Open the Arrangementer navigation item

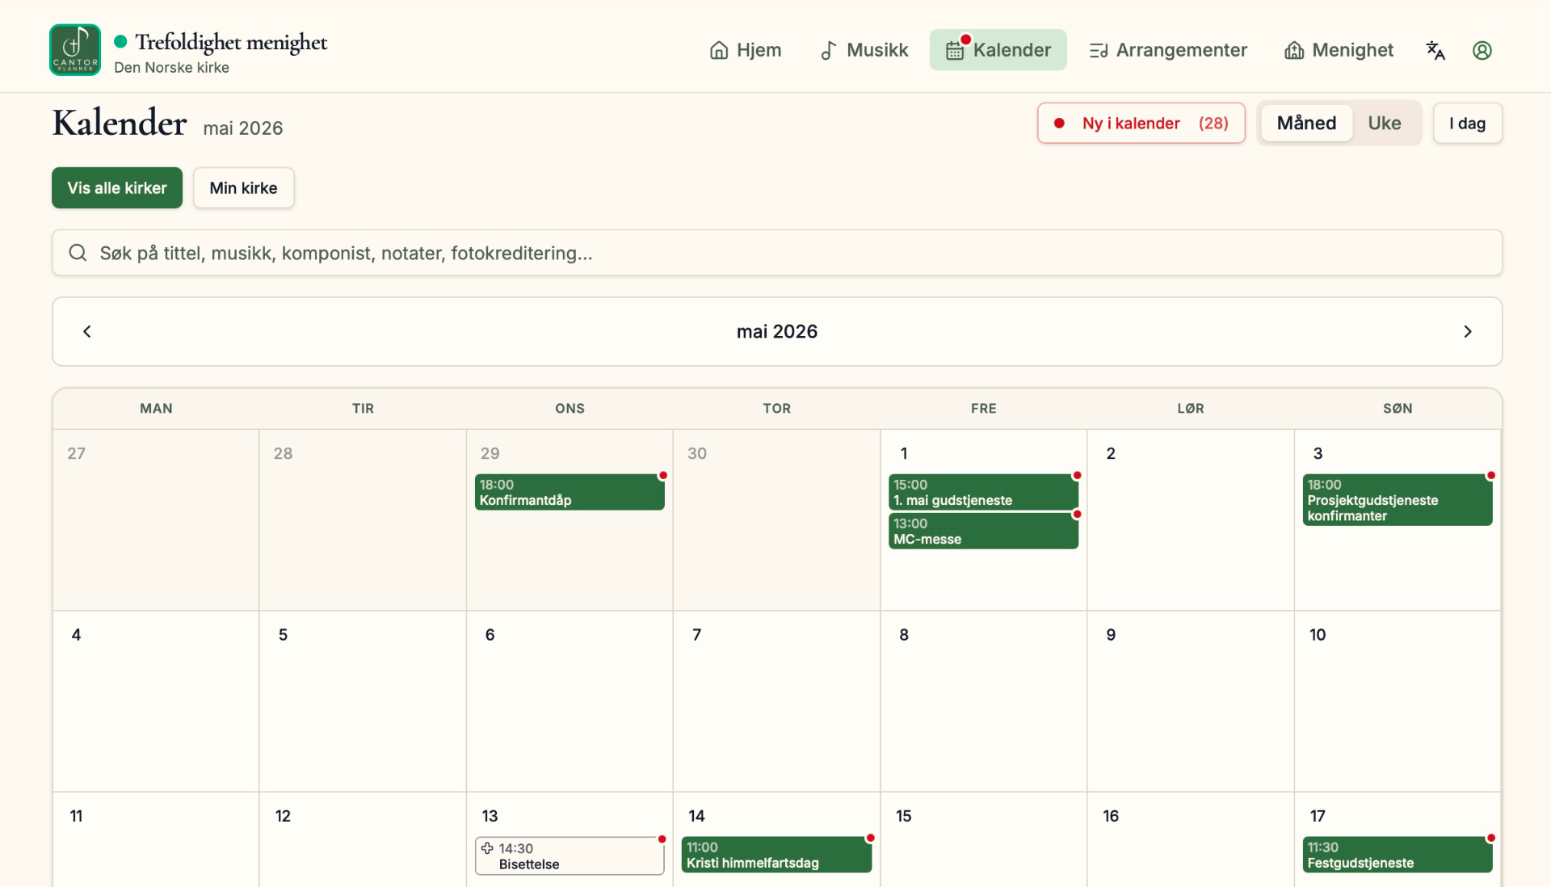coord(1168,50)
